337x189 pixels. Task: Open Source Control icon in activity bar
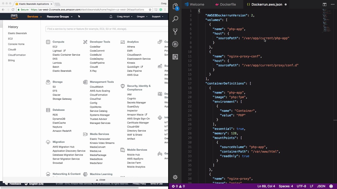tap(175, 31)
